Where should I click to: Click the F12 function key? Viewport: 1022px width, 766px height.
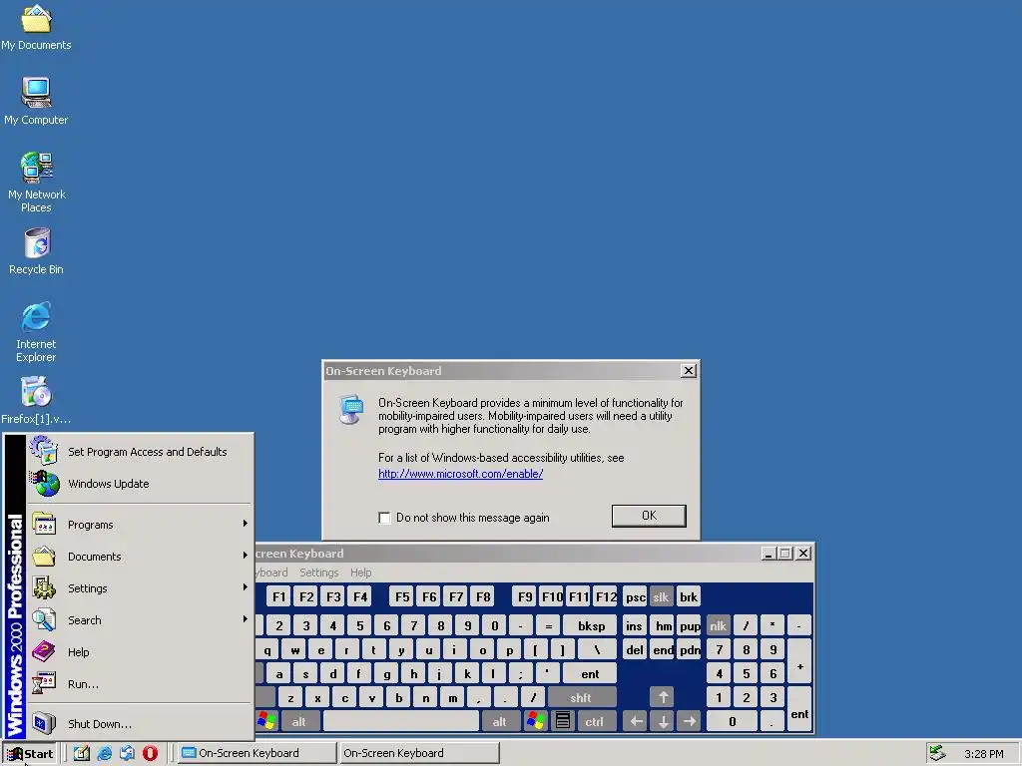click(x=606, y=596)
